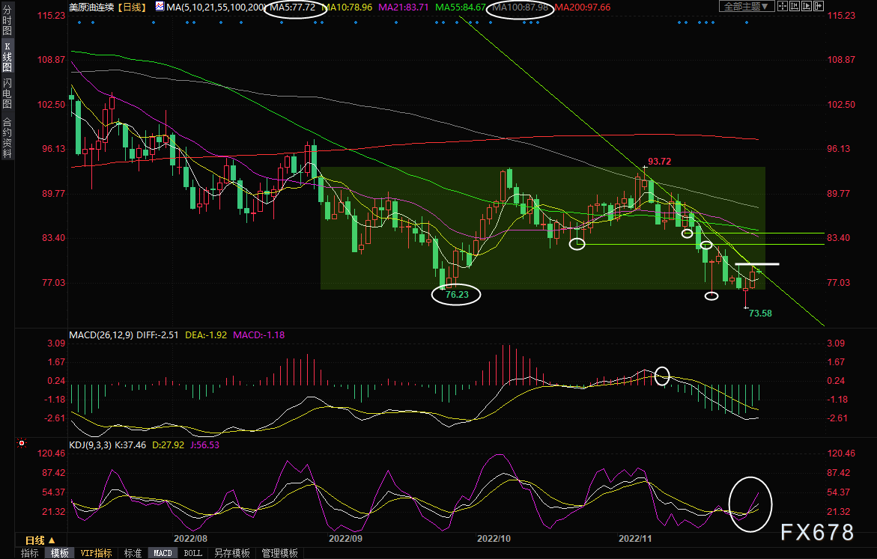Open the 闪电图 side tab
Screen dimensions: 877x559
[7, 93]
